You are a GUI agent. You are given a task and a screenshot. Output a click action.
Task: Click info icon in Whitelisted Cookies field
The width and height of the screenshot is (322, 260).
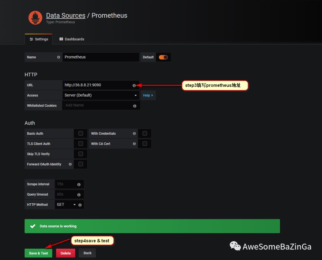point(134,106)
